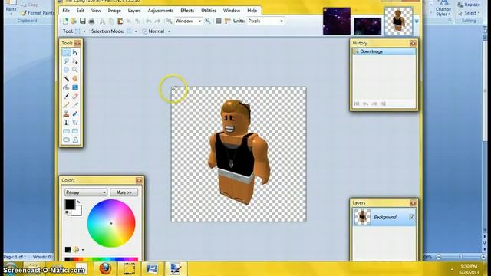491x276 pixels.
Task: Select the Clone Stamp tool
Action: point(67,113)
